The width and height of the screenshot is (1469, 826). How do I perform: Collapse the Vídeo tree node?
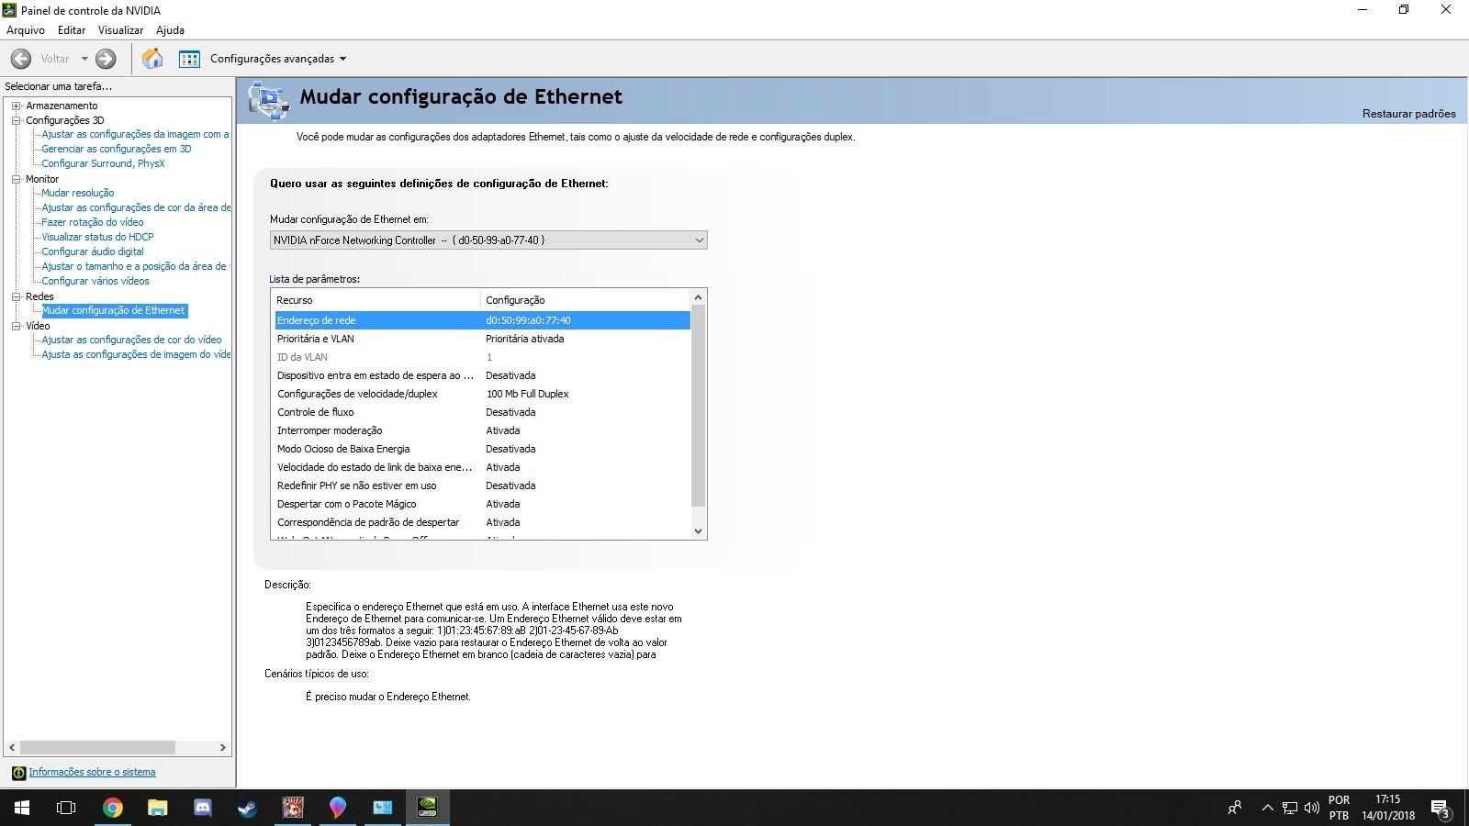point(16,326)
